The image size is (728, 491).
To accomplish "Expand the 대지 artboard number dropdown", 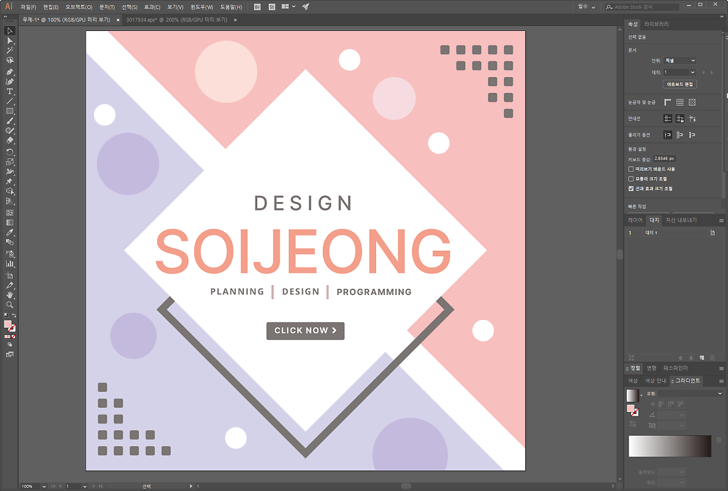I will 679,72.
